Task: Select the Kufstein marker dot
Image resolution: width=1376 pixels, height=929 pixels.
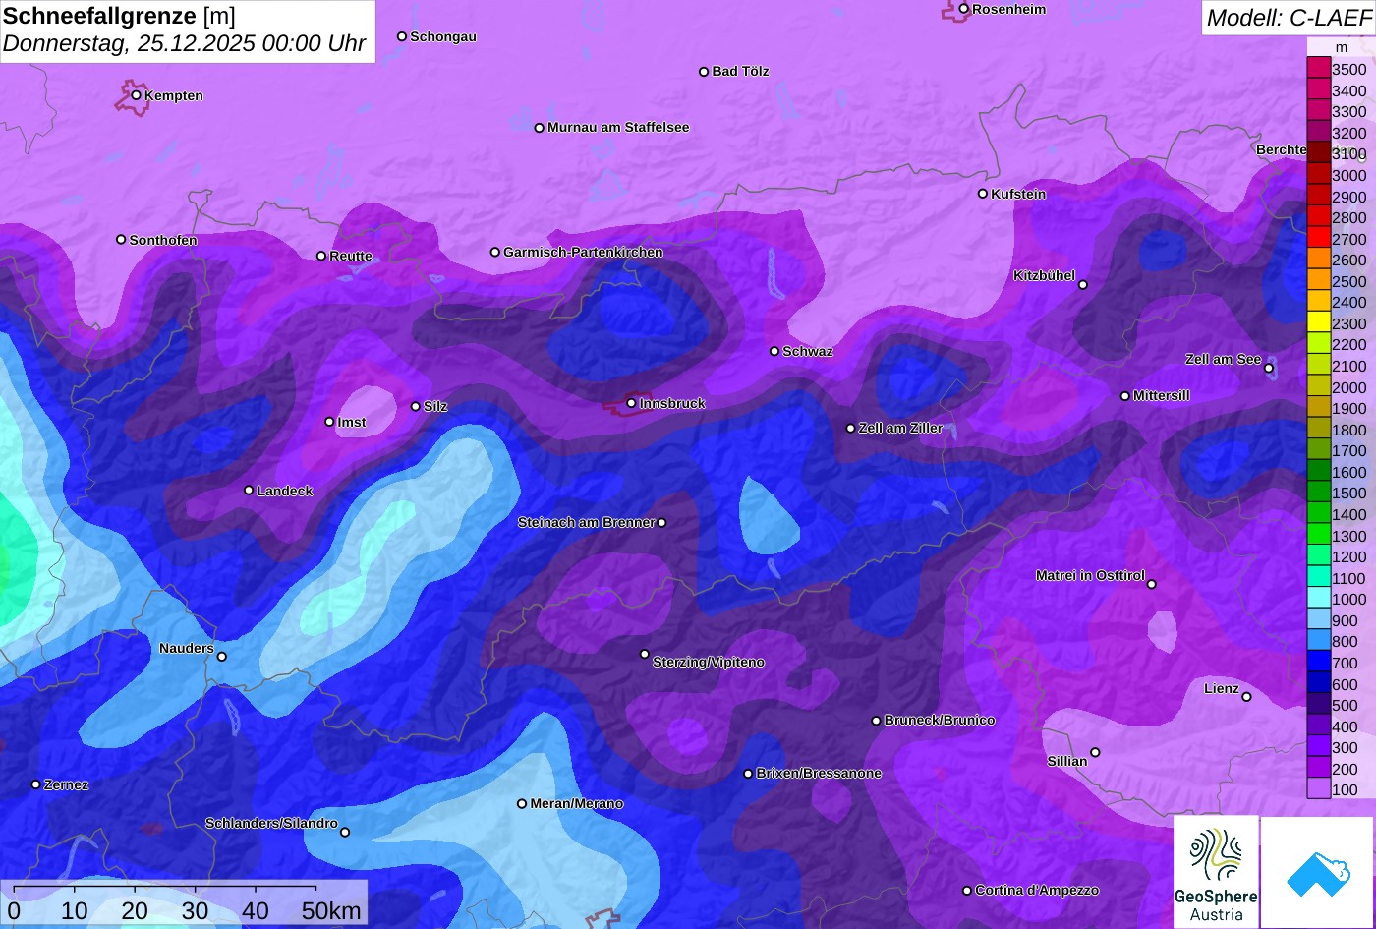Action: click(983, 194)
